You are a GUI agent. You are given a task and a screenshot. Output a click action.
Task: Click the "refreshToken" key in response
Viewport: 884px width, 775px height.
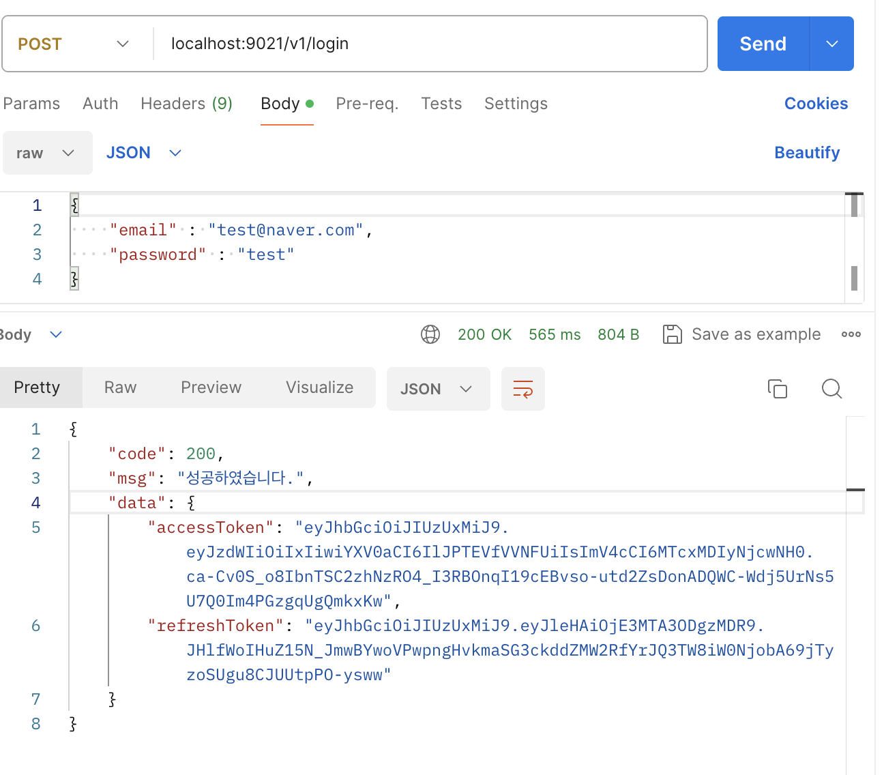(216, 626)
